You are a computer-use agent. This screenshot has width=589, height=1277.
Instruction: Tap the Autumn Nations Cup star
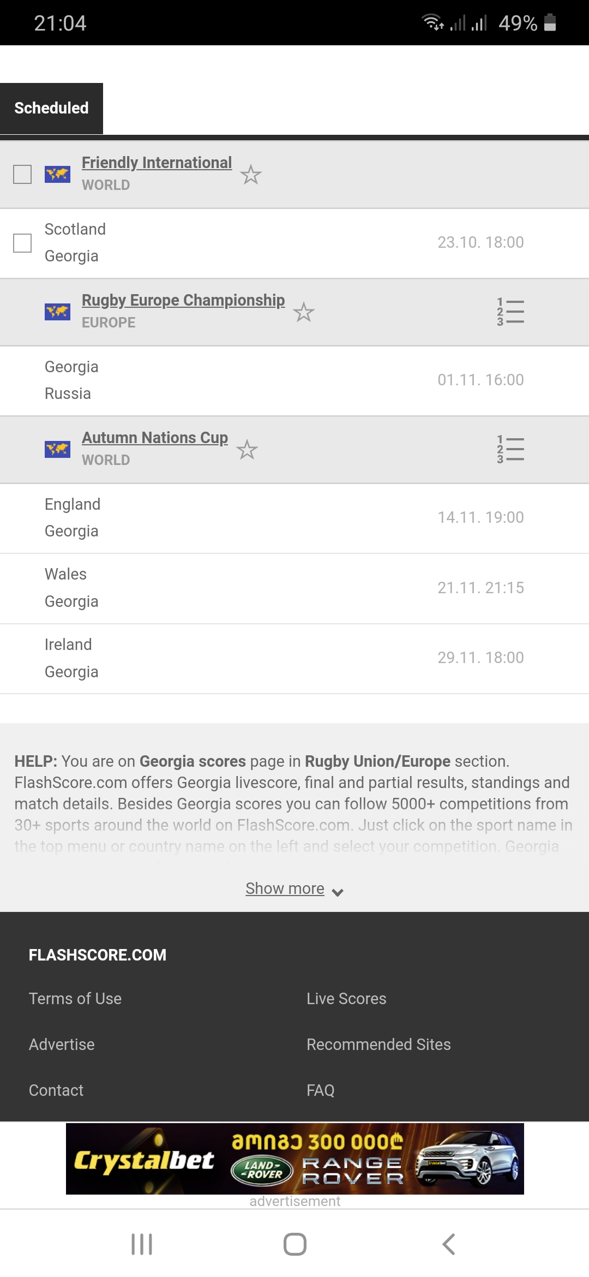pos(247,450)
